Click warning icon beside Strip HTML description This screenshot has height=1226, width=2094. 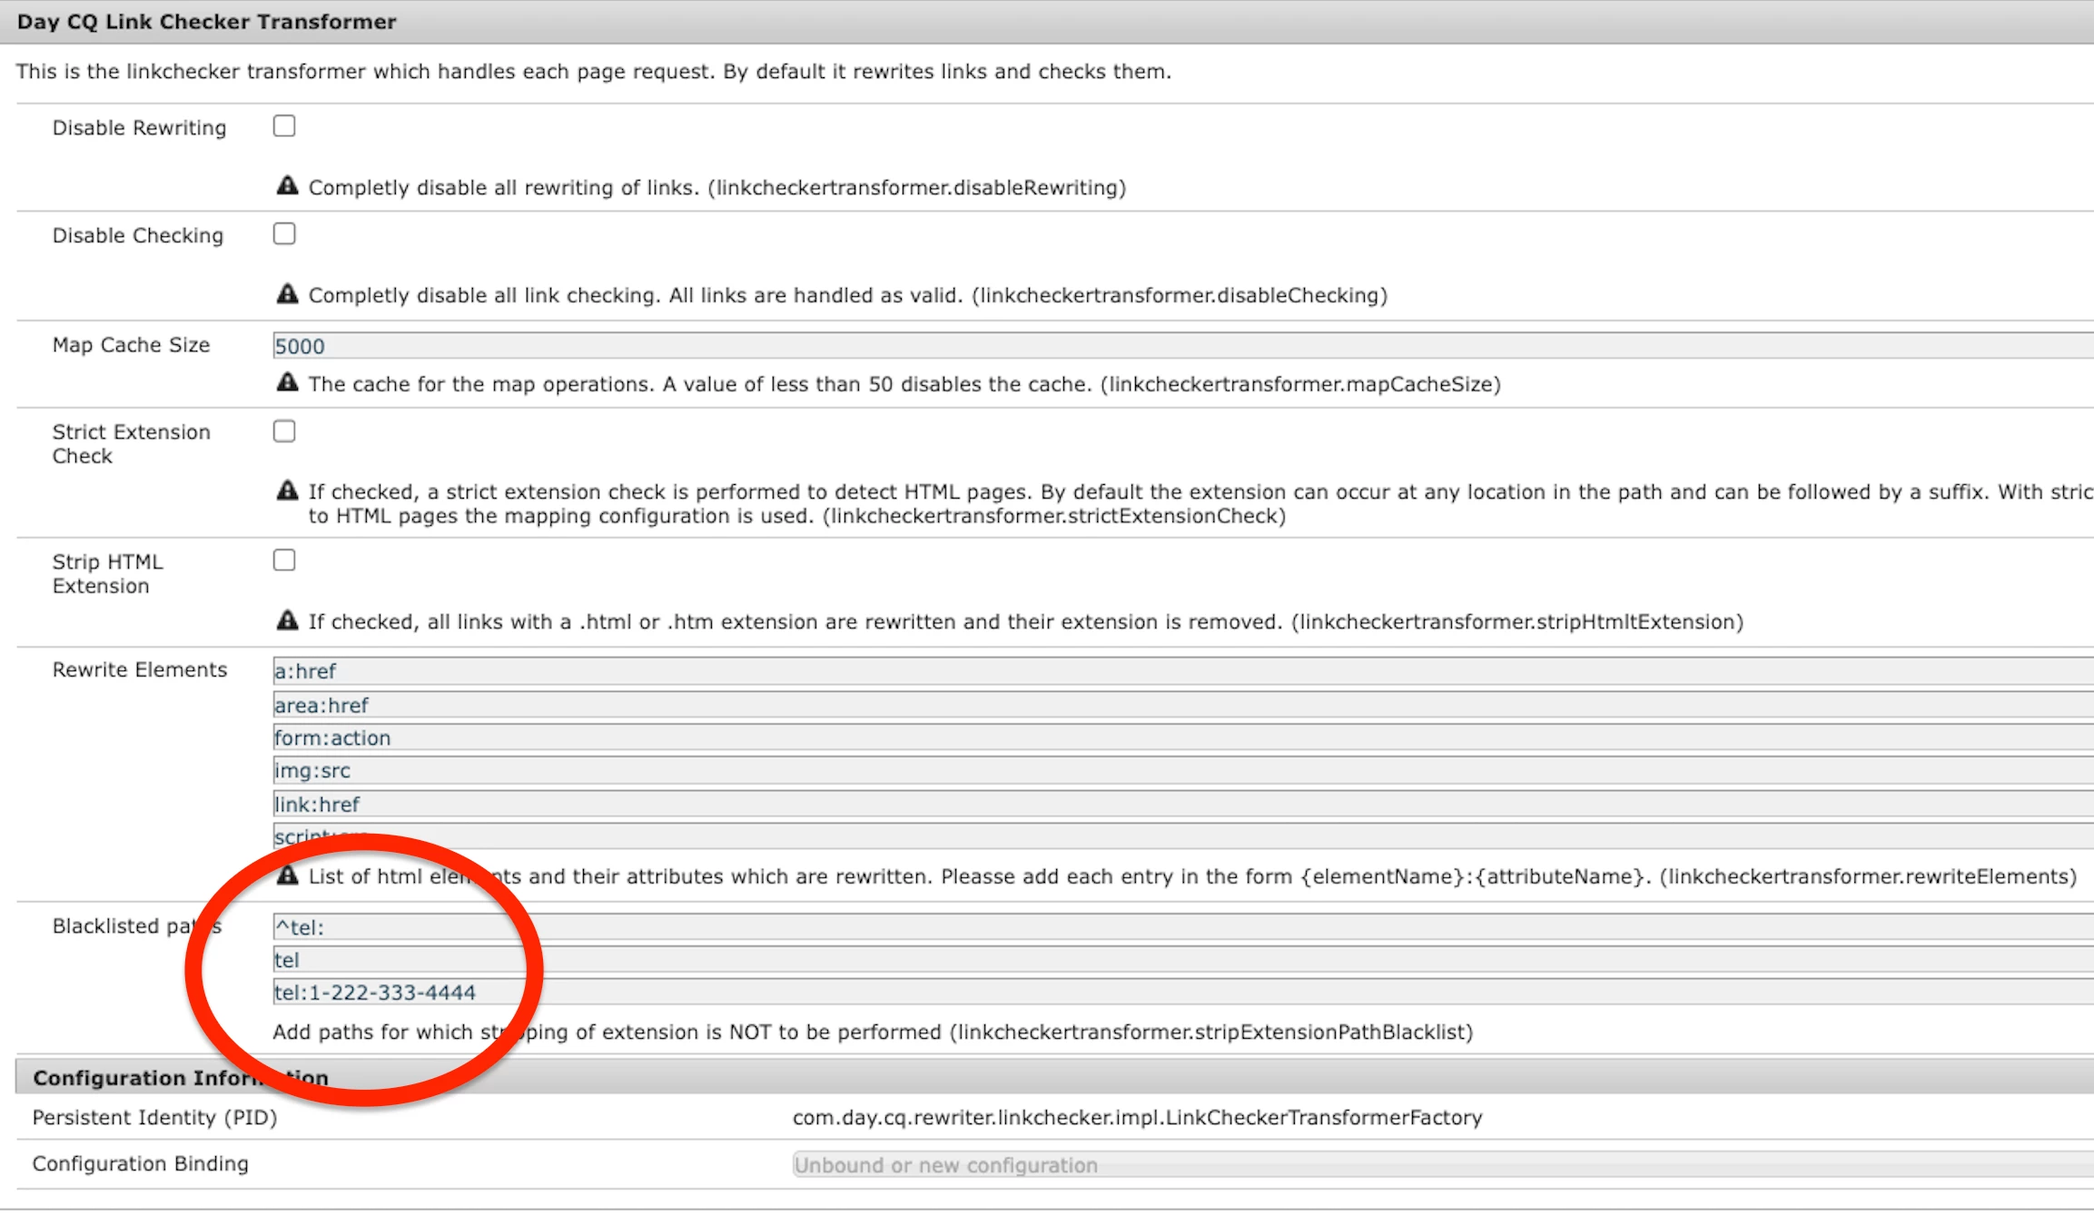point(287,620)
